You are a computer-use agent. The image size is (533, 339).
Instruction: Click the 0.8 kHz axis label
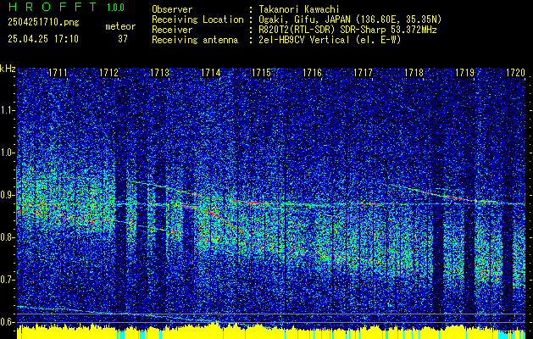pos(7,237)
